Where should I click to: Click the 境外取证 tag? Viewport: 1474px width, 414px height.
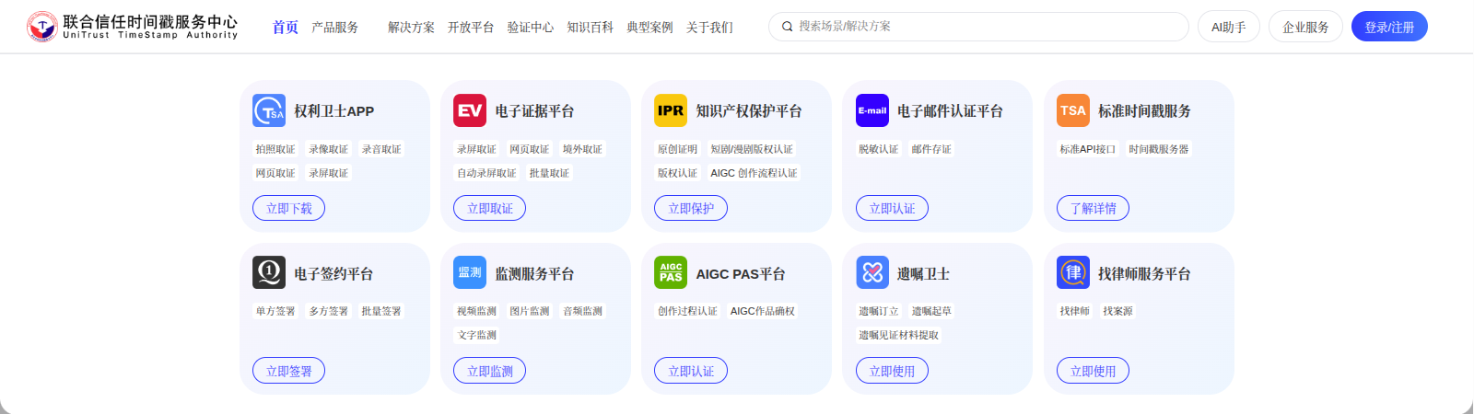pos(582,149)
